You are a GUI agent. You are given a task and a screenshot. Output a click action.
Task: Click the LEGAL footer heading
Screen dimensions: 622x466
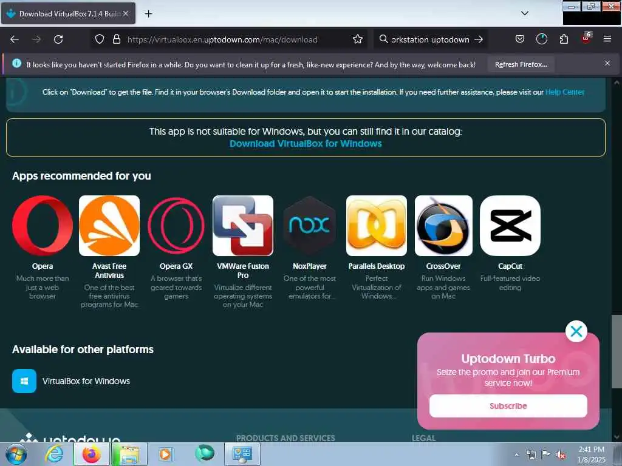[423, 438]
